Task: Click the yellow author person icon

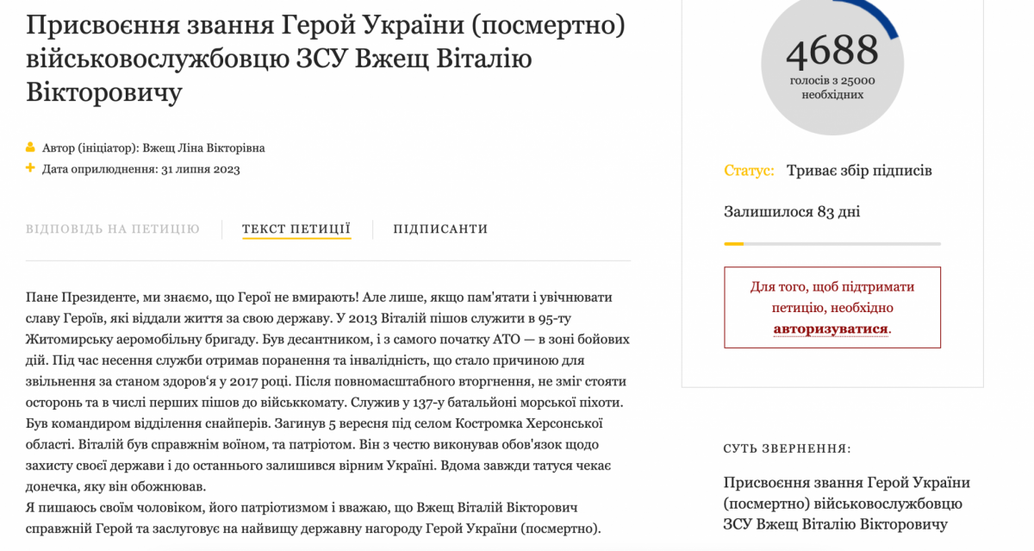Action: pyautogui.click(x=32, y=147)
